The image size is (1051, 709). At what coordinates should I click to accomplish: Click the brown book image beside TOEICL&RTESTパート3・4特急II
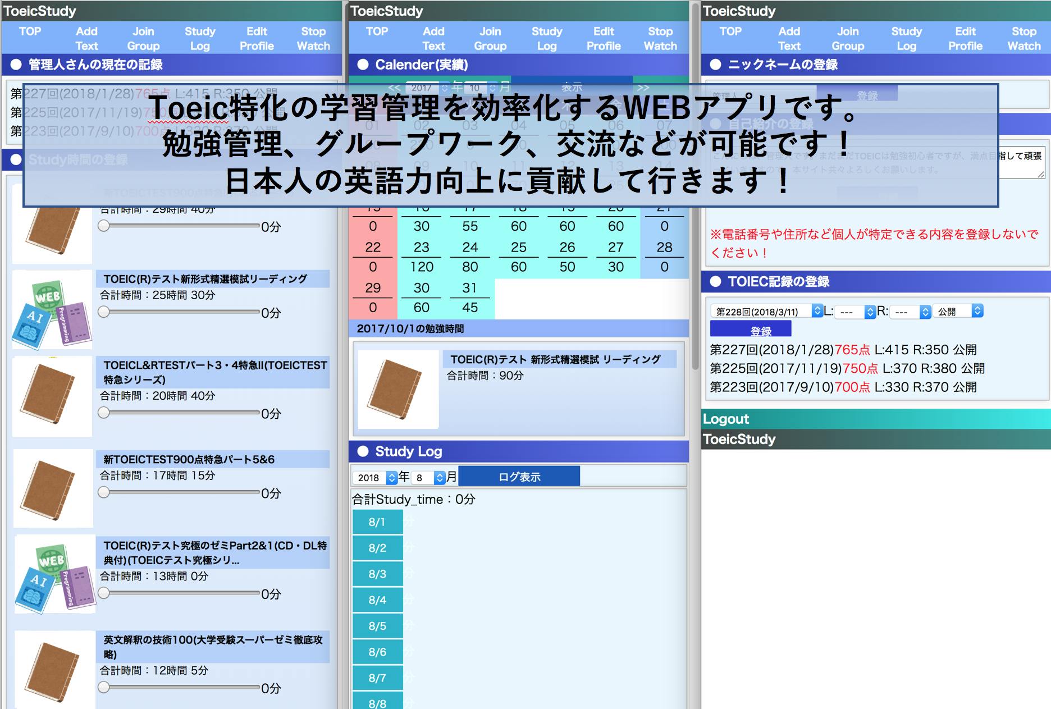[x=52, y=396]
